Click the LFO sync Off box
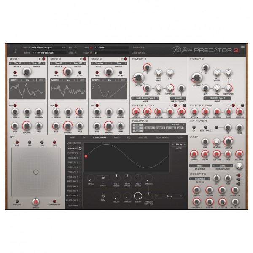The width and height of the screenshot is (253, 253). tap(103, 178)
